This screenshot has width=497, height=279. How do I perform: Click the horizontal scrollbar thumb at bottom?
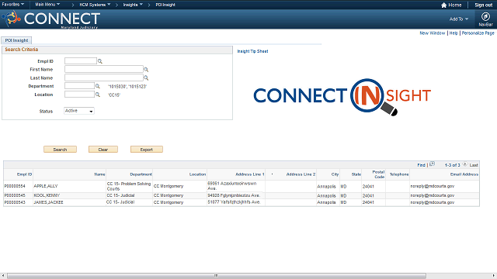click(x=217, y=276)
